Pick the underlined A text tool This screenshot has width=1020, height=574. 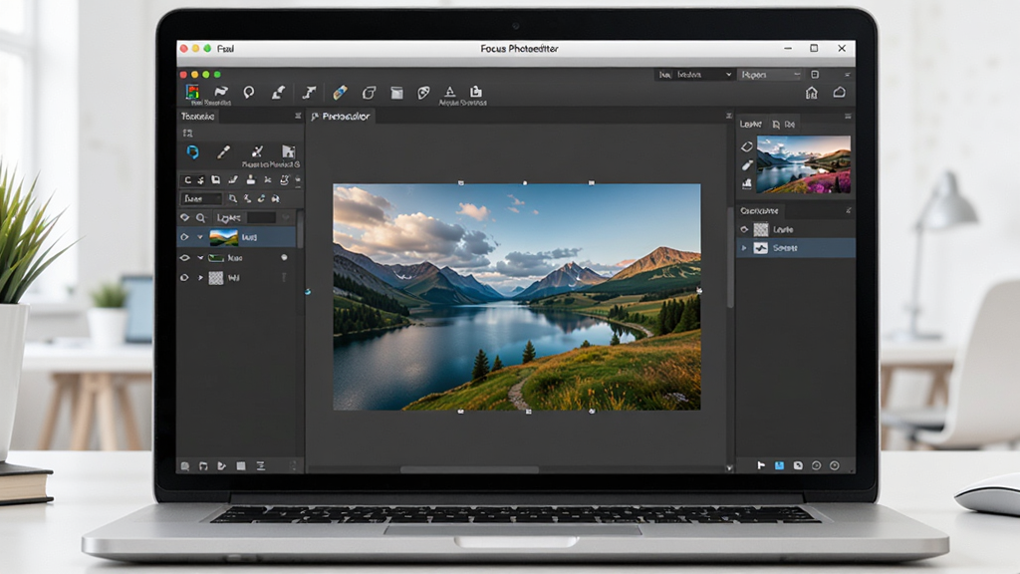pos(449,92)
